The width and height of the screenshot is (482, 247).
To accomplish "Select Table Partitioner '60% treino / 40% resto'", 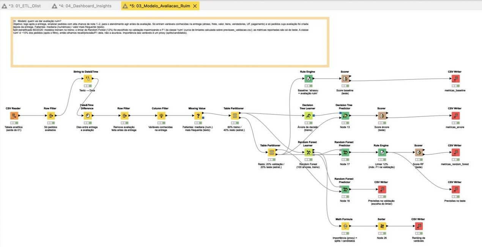I will click(235, 116).
